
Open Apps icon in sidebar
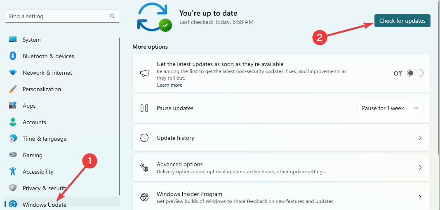tap(13, 106)
